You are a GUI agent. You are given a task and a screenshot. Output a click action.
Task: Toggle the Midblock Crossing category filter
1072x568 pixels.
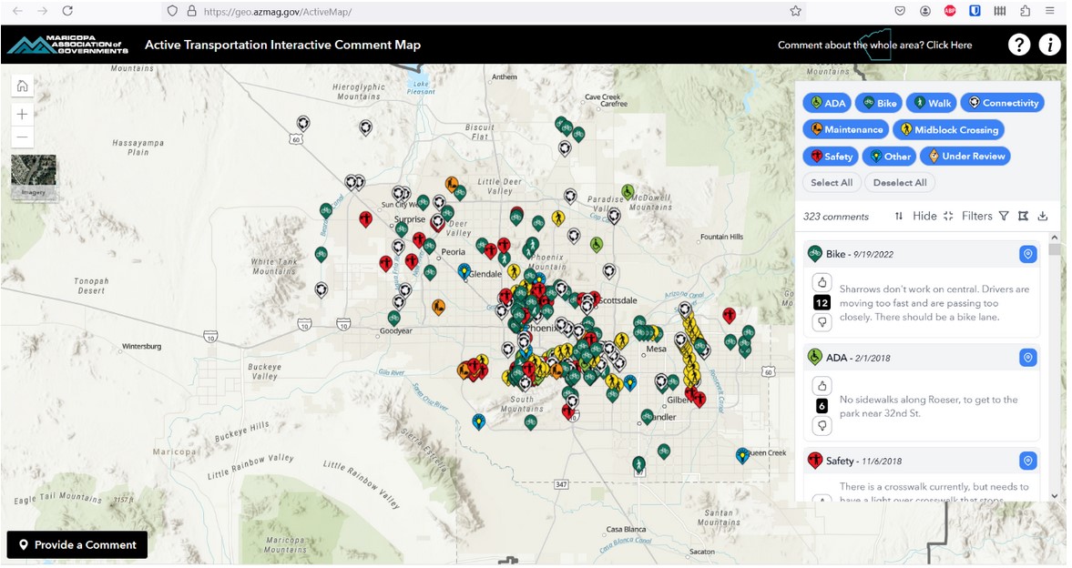(948, 130)
